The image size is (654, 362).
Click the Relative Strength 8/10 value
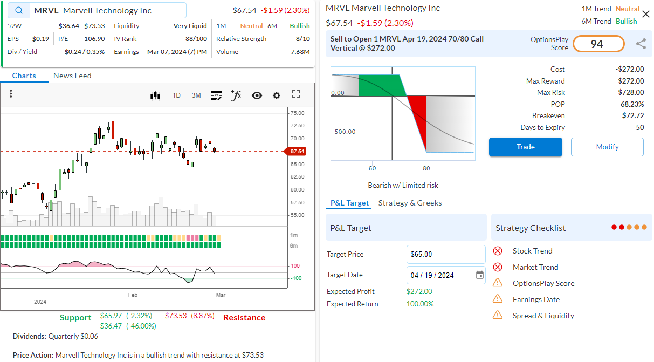[303, 39]
